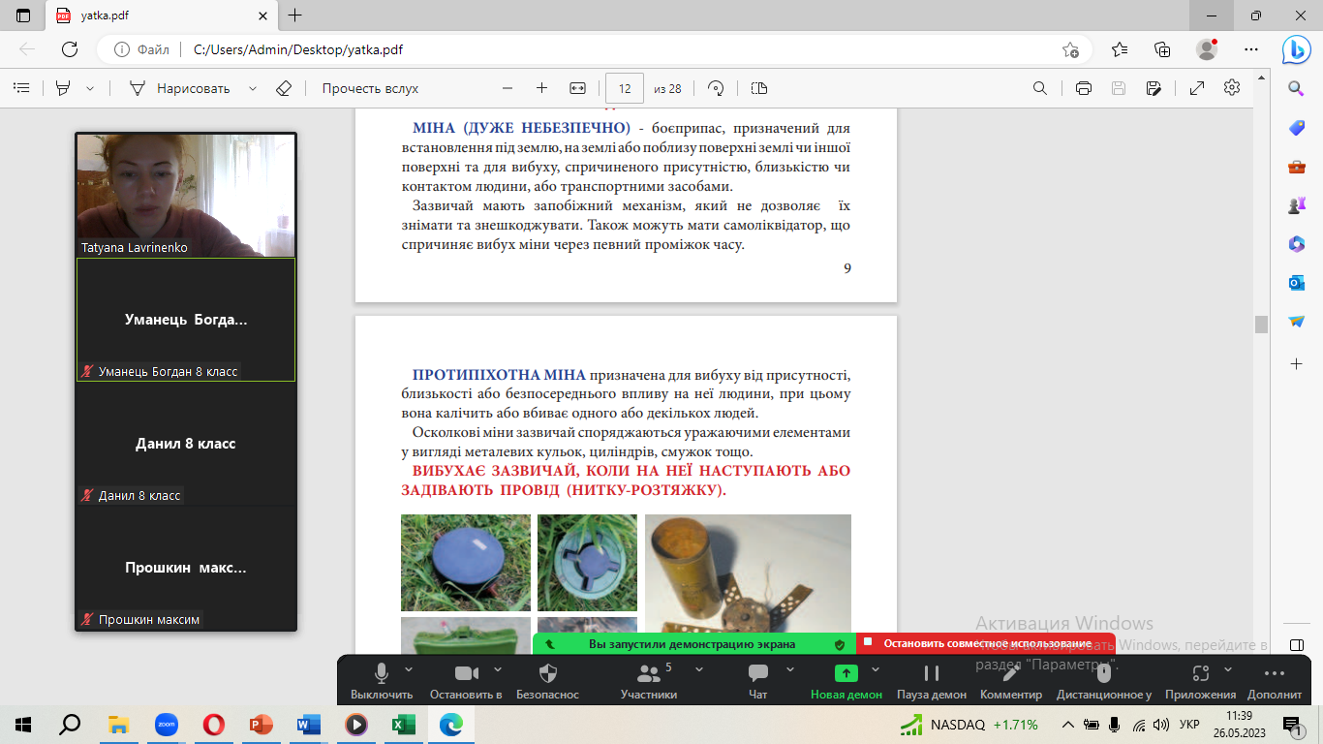Open Дистанционное управление remote control
Viewport: 1323px width, 744px height.
tap(1103, 680)
